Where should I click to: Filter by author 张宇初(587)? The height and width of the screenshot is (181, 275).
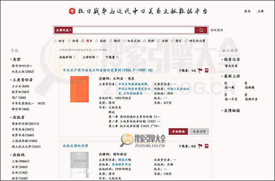point(20,92)
